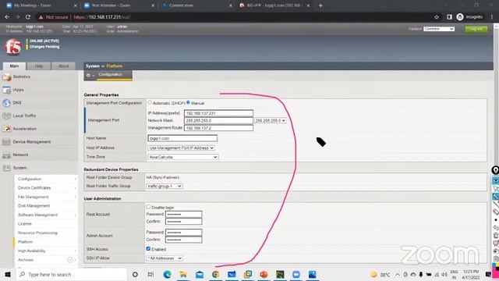Screen dimensions: 499x281
Task: Open Windows Start menu
Action: pyautogui.click(x=8, y=274)
